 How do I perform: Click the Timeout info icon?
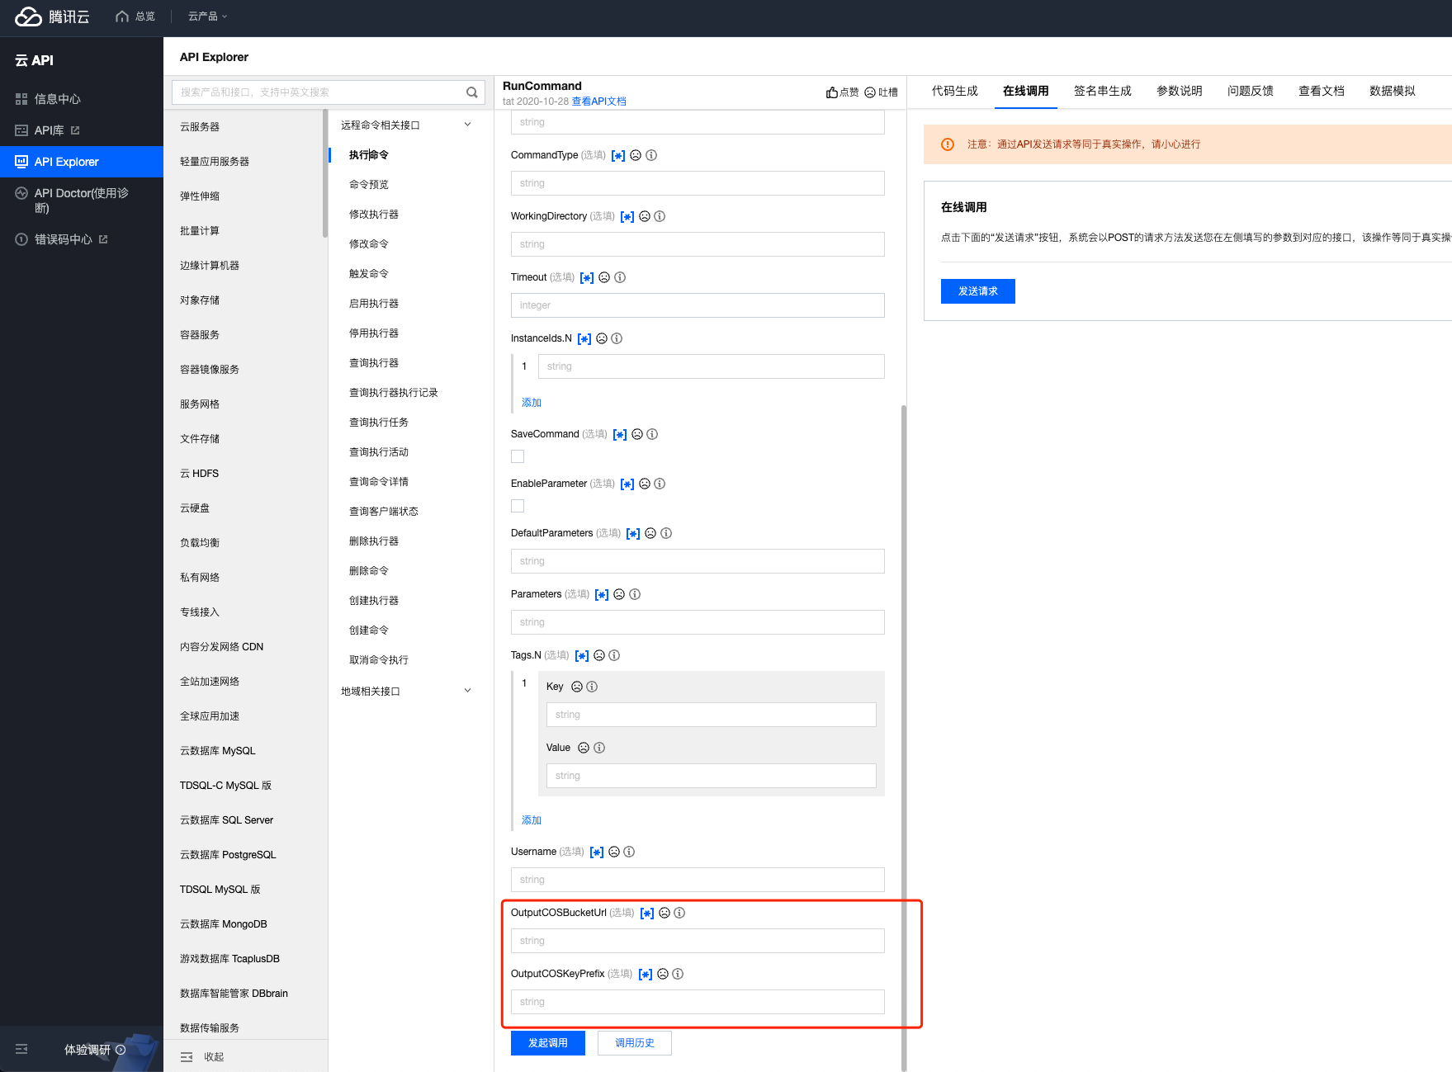620,277
